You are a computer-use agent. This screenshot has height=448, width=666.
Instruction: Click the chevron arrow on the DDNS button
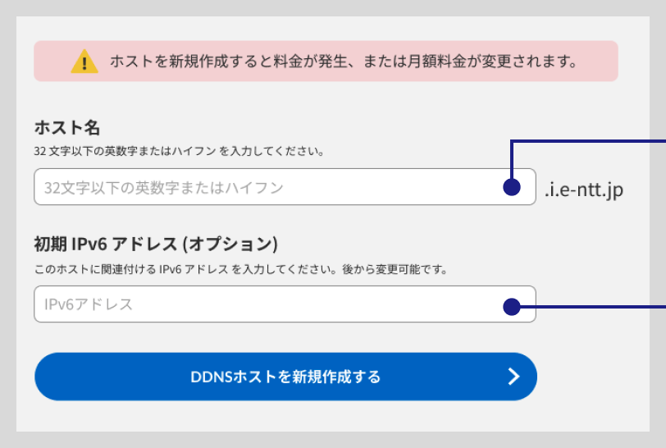coord(513,377)
